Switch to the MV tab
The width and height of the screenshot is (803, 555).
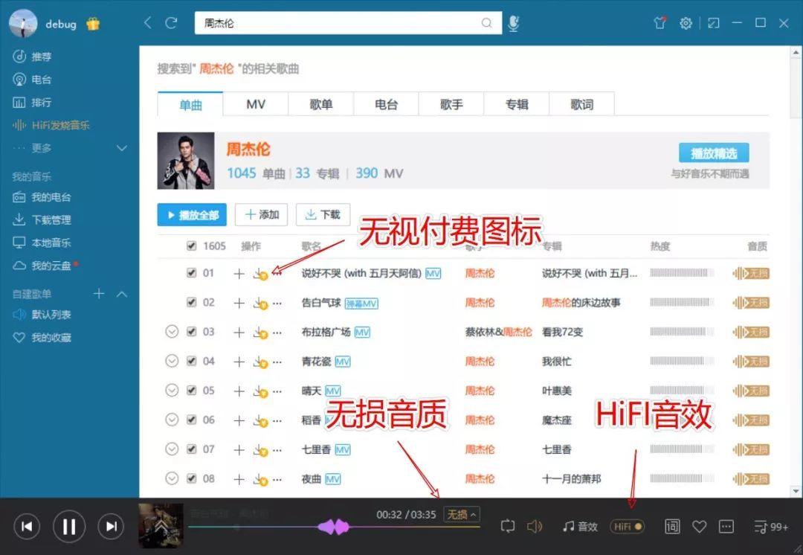(x=256, y=105)
